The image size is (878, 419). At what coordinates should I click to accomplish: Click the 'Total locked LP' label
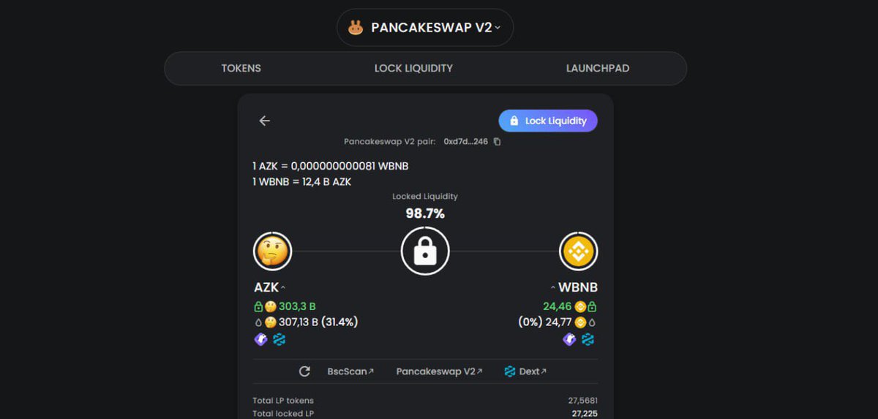[x=283, y=414]
